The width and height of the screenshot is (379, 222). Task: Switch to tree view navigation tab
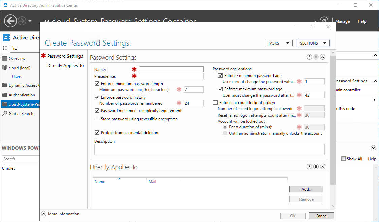[15, 48]
